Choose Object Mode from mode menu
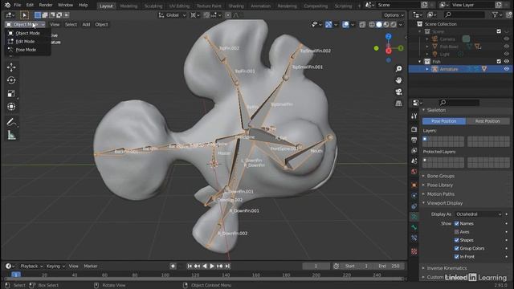This screenshot has height=289, width=514. tap(27, 33)
